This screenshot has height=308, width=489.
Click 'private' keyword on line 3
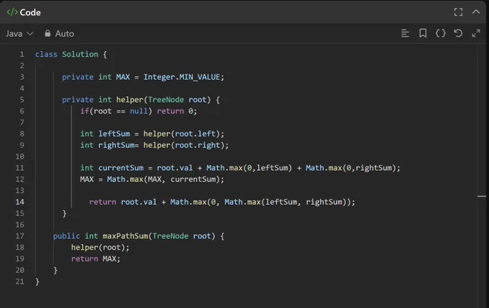point(78,77)
